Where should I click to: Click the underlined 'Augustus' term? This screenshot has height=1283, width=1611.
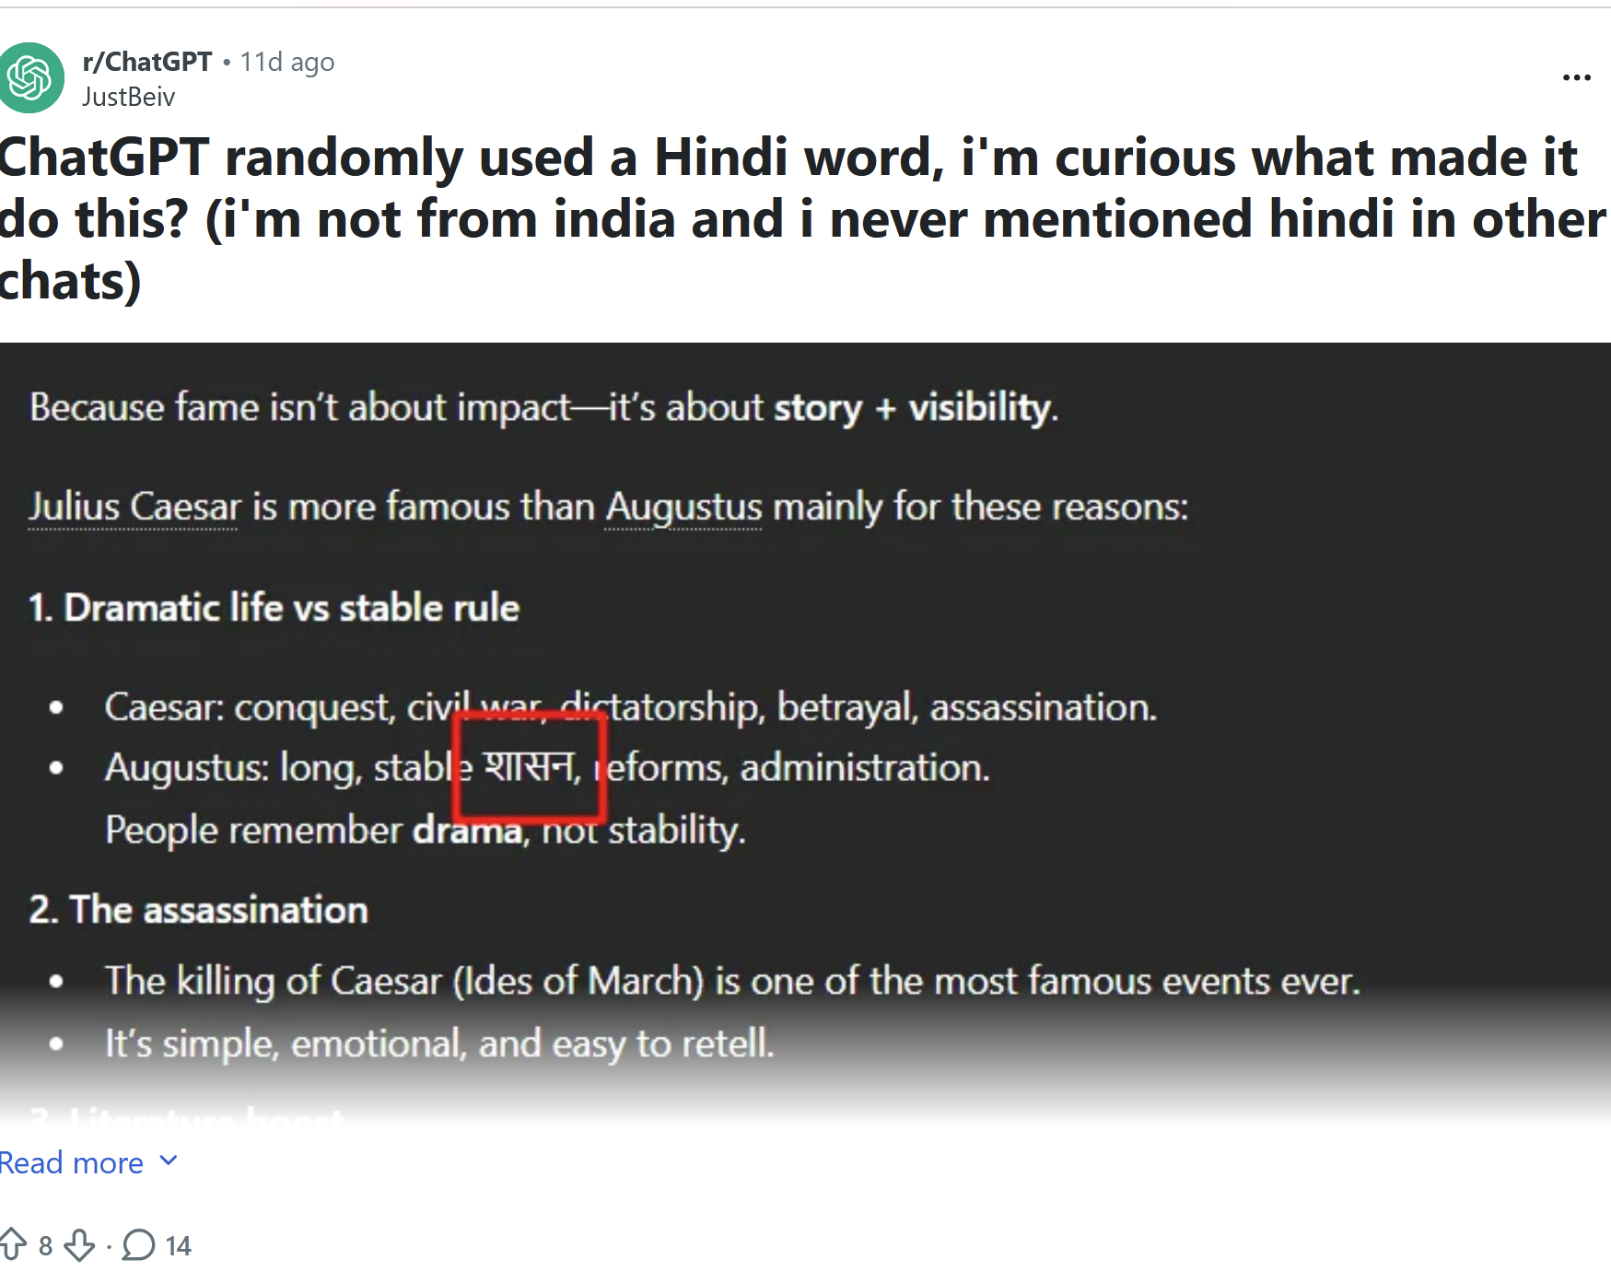(x=683, y=507)
